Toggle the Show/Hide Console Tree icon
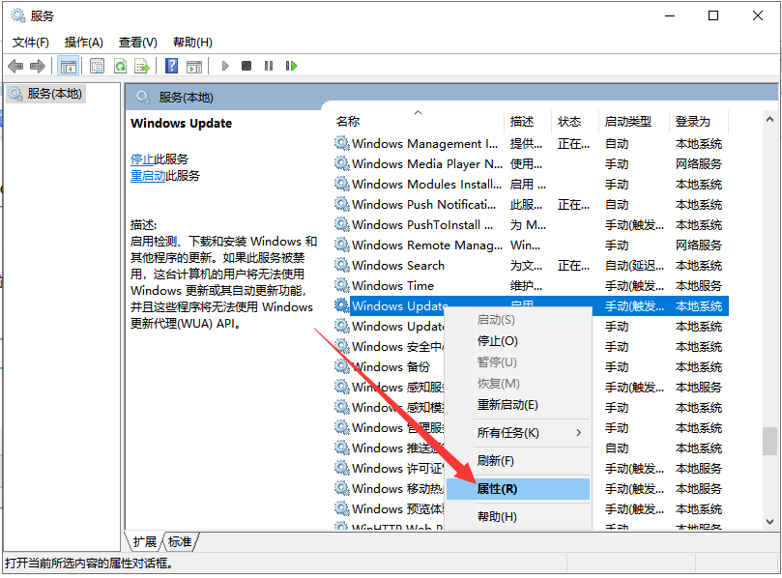This screenshot has height=578, width=782. 70,66
